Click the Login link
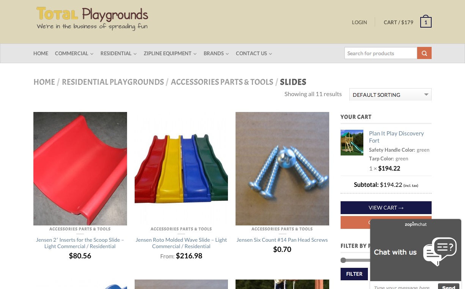The height and width of the screenshot is (289, 465). coord(359,22)
